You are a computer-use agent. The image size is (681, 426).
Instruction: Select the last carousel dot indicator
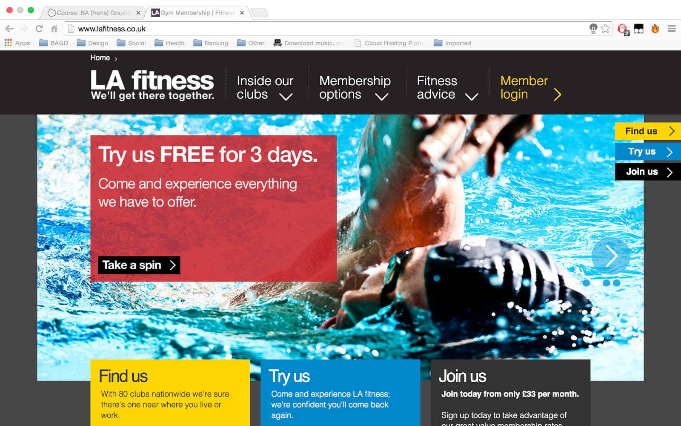click(x=617, y=283)
